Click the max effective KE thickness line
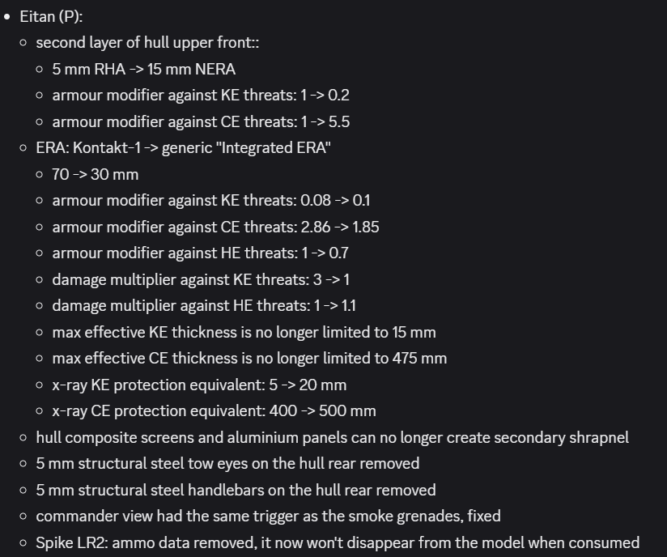 point(244,332)
